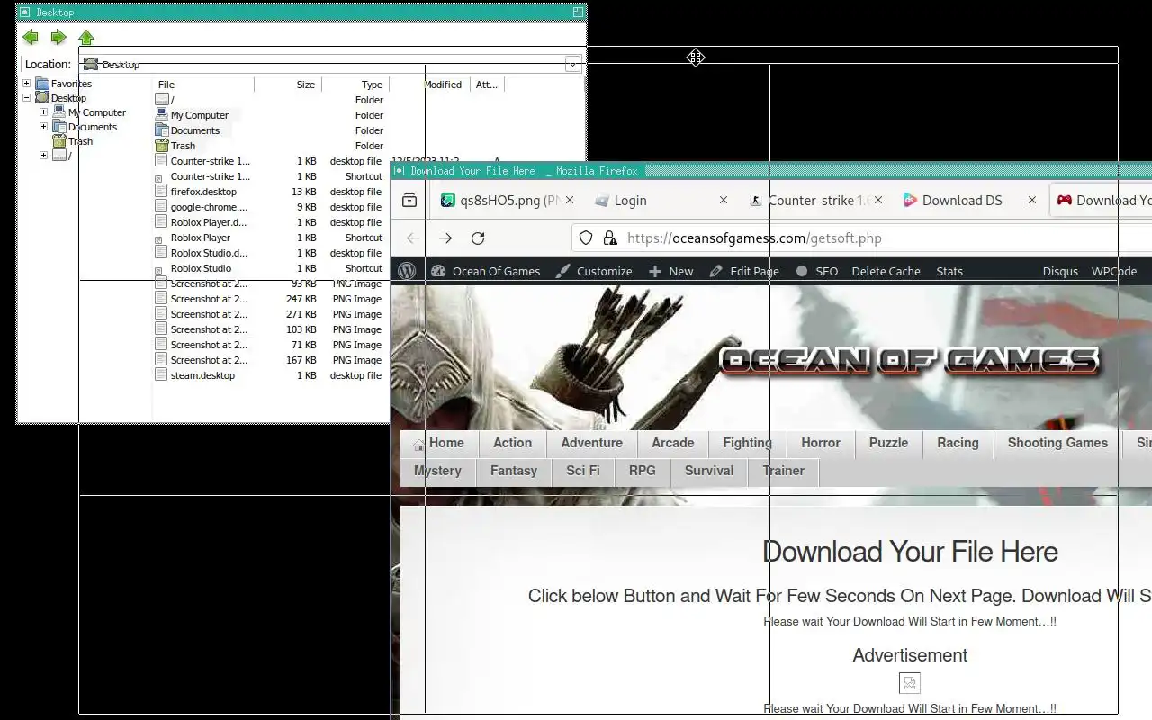This screenshot has width=1152, height=720.
Task: Expand Documents in the folder tree
Action: coord(43,127)
